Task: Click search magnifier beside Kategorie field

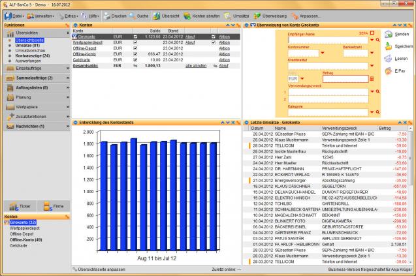Action: click(377, 112)
